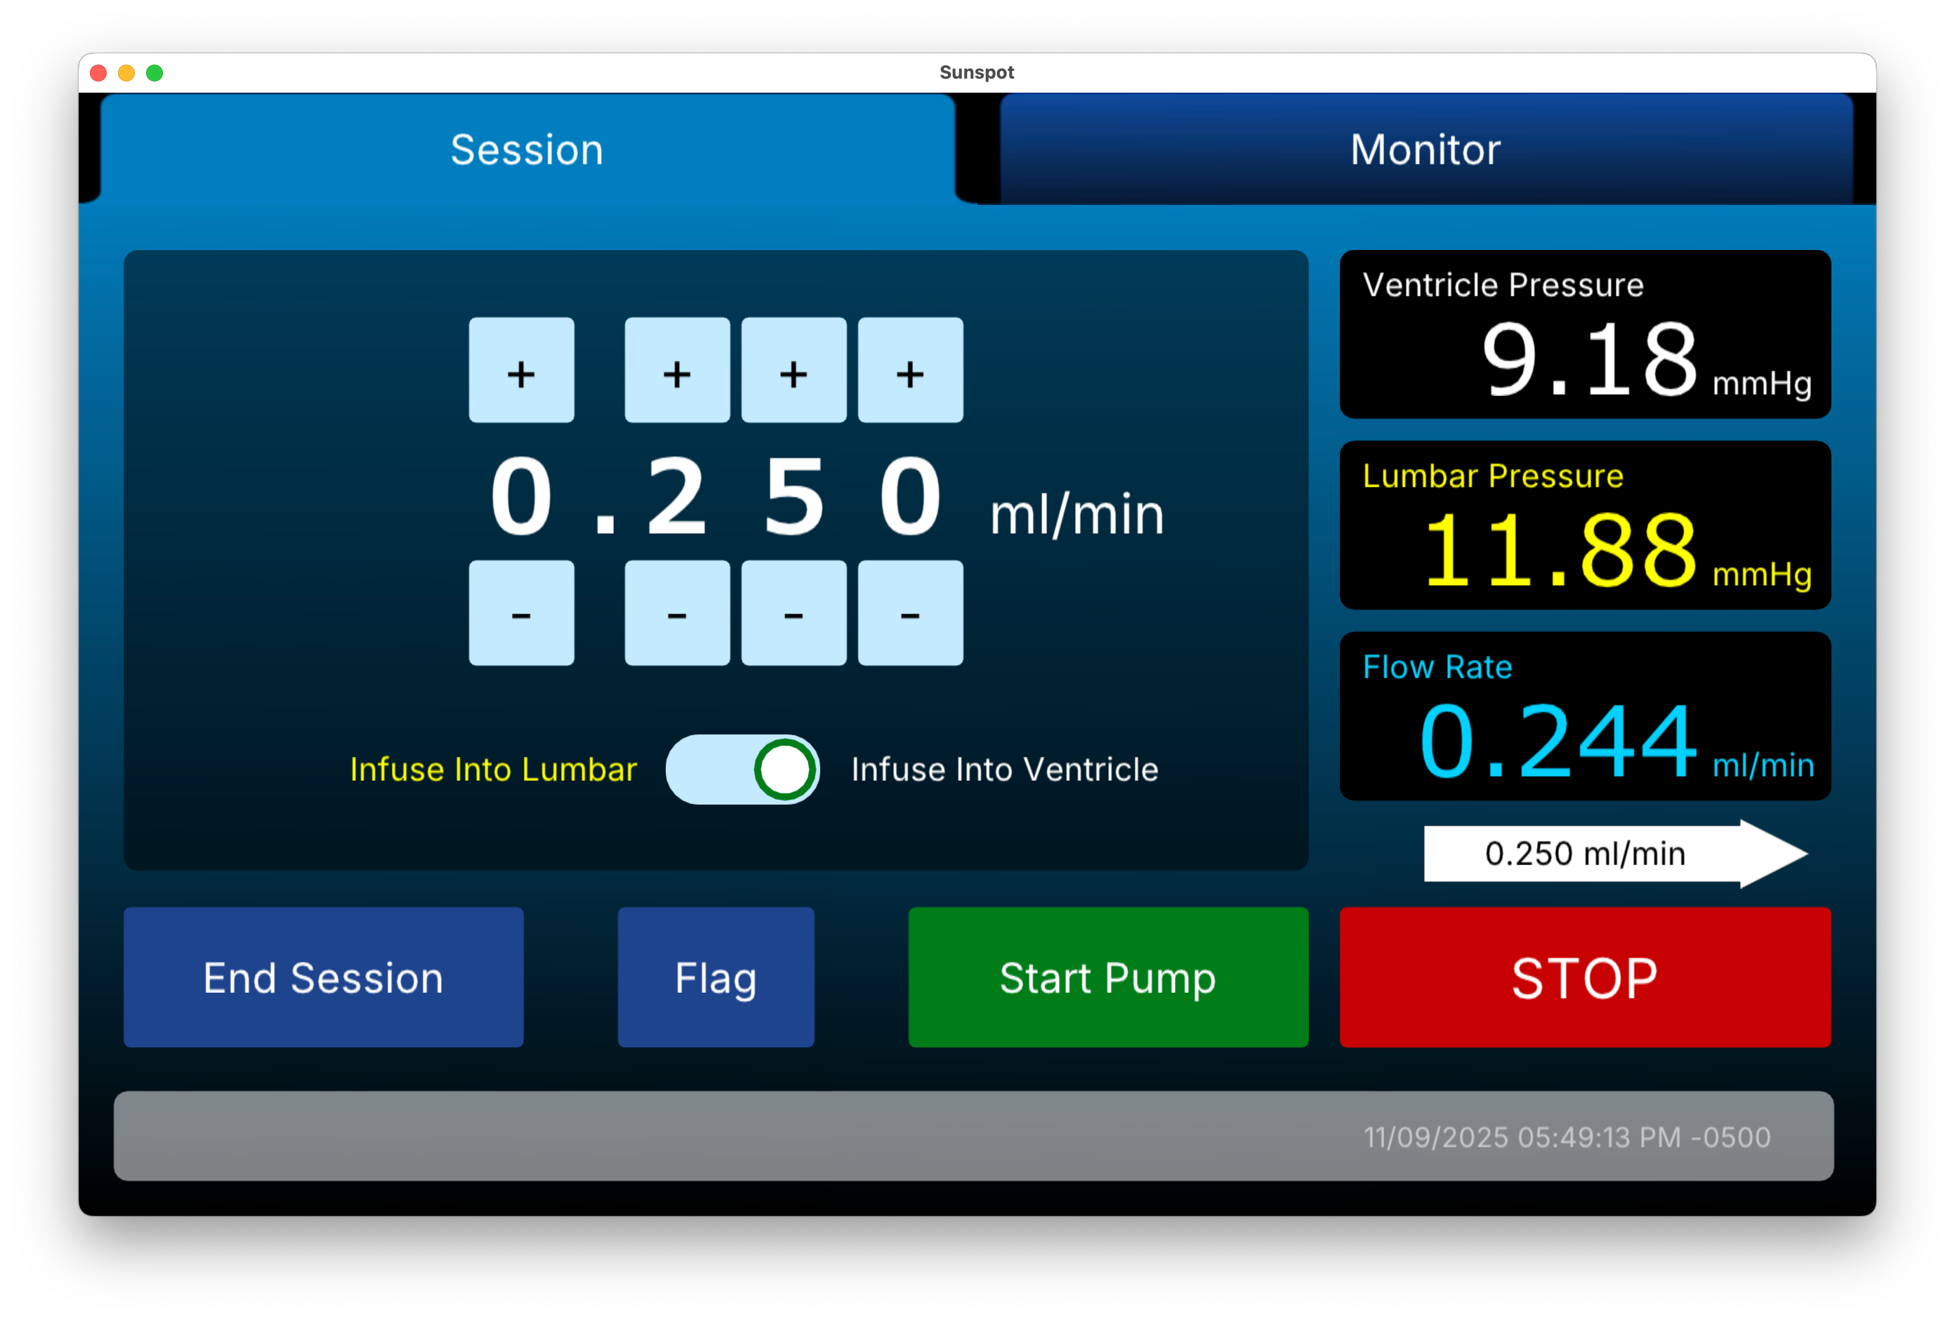Viewport: 1955px width, 1320px height.
Task: Hit the red STOP button
Action: tap(1585, 977)
